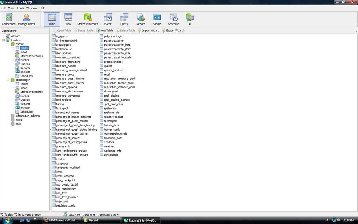358x224 pixels.
Task: Show All objects toolbar icon
Action: [190, 19]
